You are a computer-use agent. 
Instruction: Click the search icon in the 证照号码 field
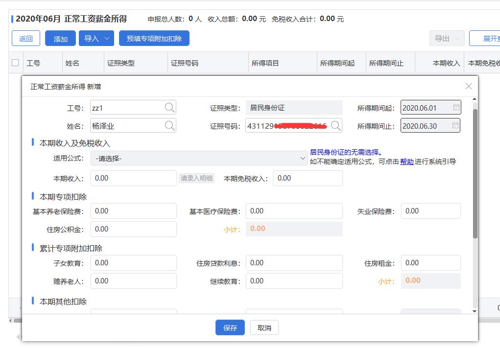(336, 126)
